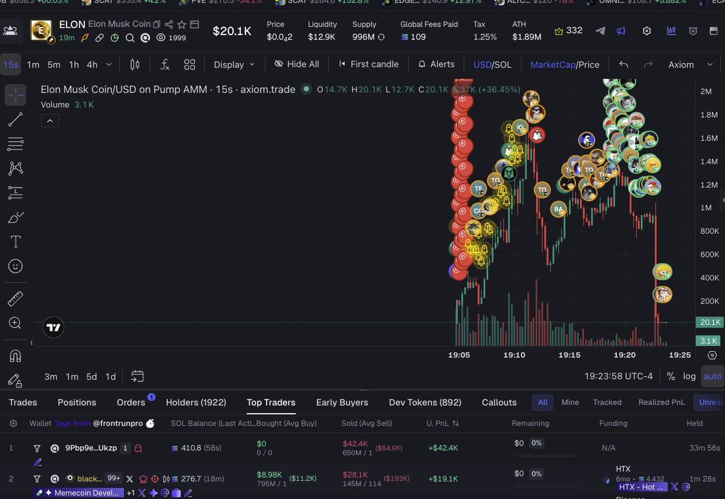Open the header settings gear
Viewport: 725px width, 499px height.
[647, 31]
